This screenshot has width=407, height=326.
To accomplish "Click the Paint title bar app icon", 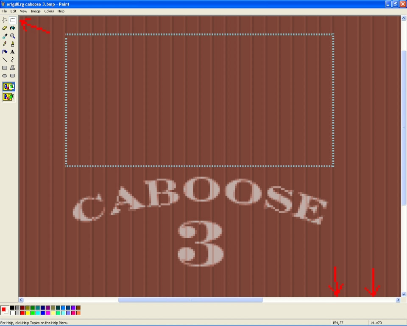I will click(3, 4).
